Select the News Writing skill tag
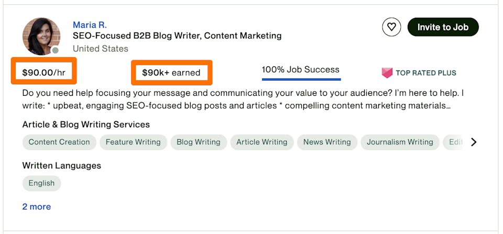Screen dimensions: 503x234 [327, 142]
